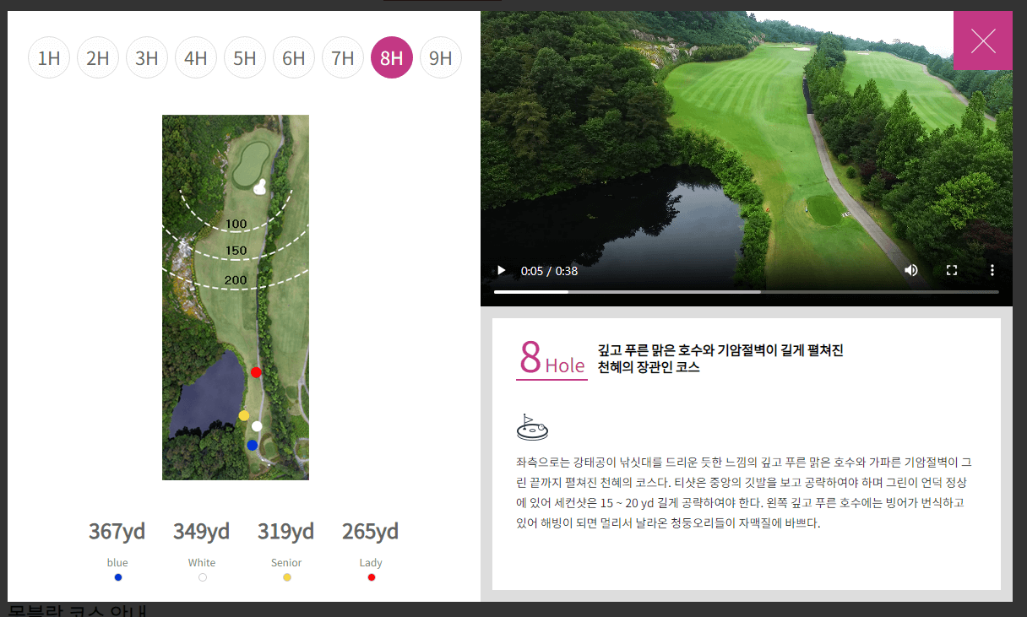
Task: Open the video options three-dot menu
Action: (992, 269)
